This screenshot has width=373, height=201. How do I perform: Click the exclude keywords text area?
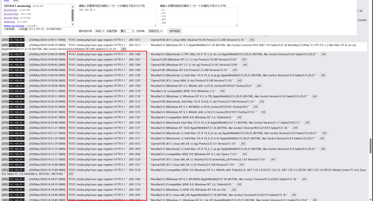click(x=199, y=17)
